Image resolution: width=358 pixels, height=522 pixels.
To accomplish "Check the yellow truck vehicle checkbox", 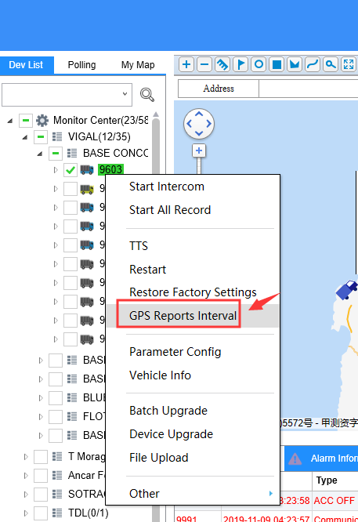I will point(71,189).
